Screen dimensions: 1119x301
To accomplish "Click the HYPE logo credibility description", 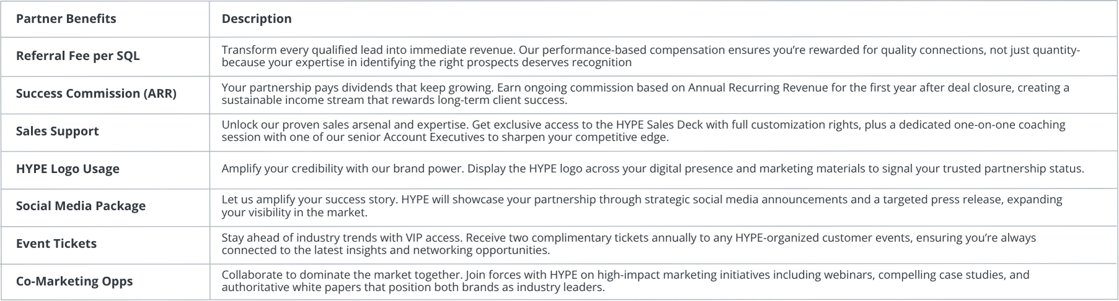I will coord(653,169).
